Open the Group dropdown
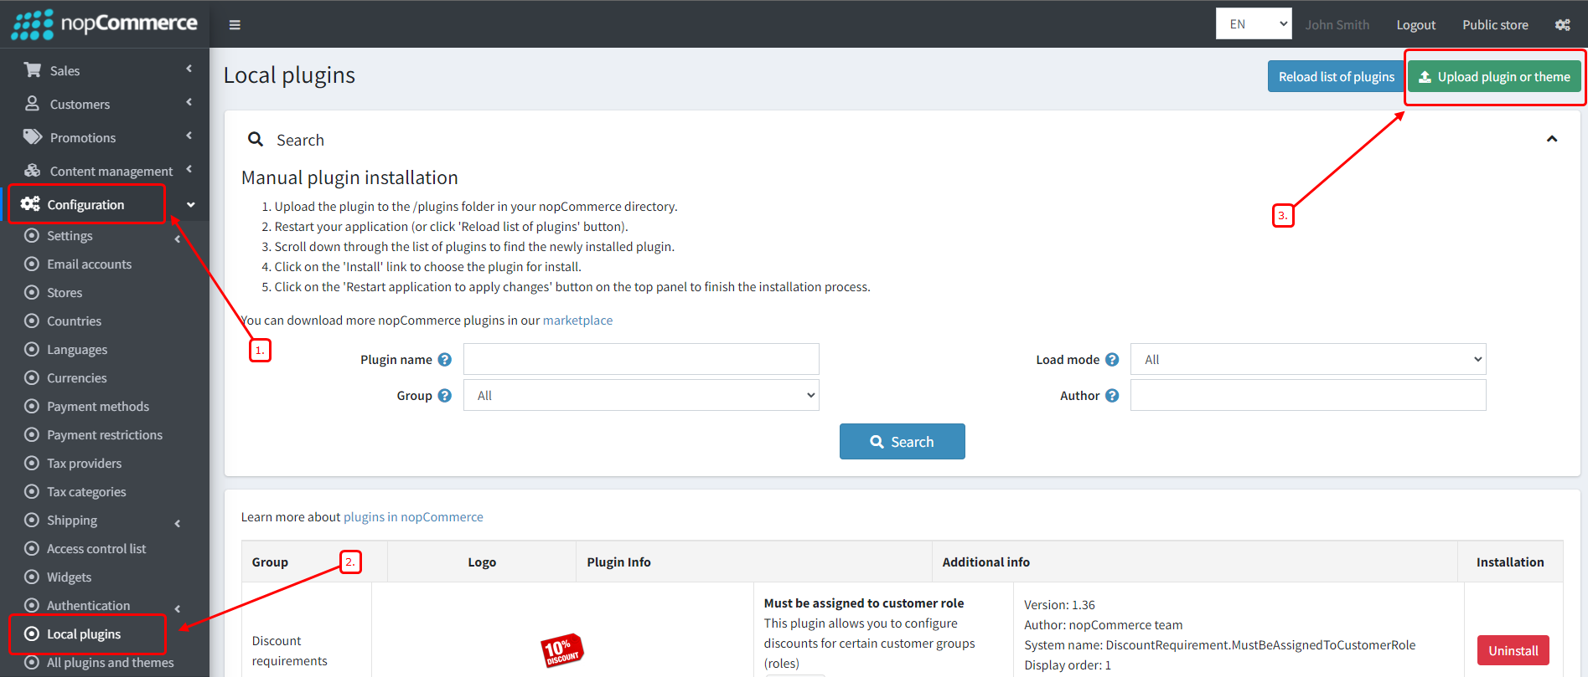Viewport: 1588px width, 677px height. pyautogui.click(x=641, y=395)
